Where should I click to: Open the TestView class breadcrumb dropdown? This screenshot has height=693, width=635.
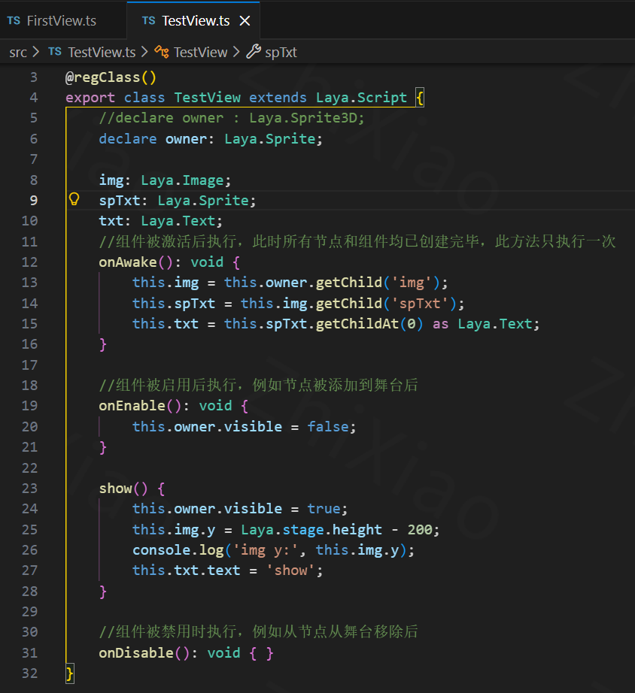click(200, 52)
